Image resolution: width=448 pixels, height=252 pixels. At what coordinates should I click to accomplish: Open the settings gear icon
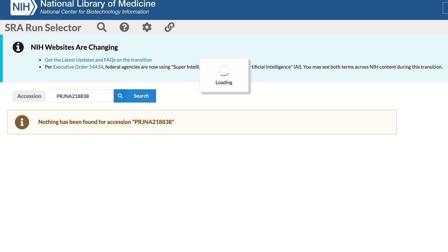coord(147,27)
